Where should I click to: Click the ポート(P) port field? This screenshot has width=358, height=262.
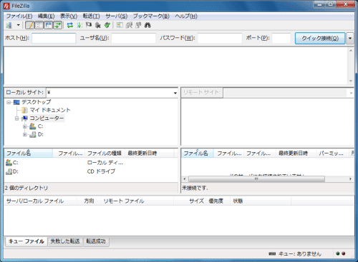point(281,38)
